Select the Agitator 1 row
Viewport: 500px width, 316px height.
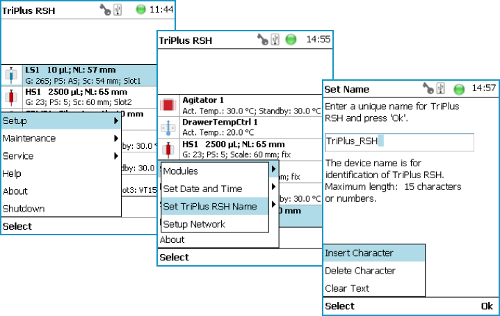click(240, 105)
